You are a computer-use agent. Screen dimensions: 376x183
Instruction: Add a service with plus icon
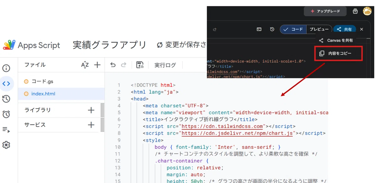91,125
